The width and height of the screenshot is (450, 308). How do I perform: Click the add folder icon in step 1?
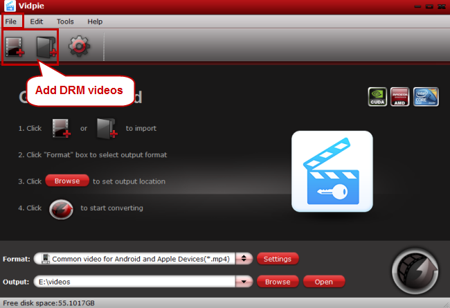tap(107, 129)
